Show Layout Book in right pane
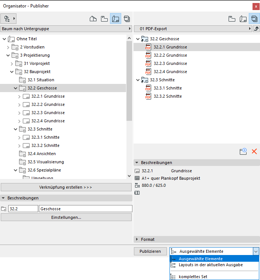Viewport: 260px width, 280px height. pyautogui.click(x=243, y=19)
